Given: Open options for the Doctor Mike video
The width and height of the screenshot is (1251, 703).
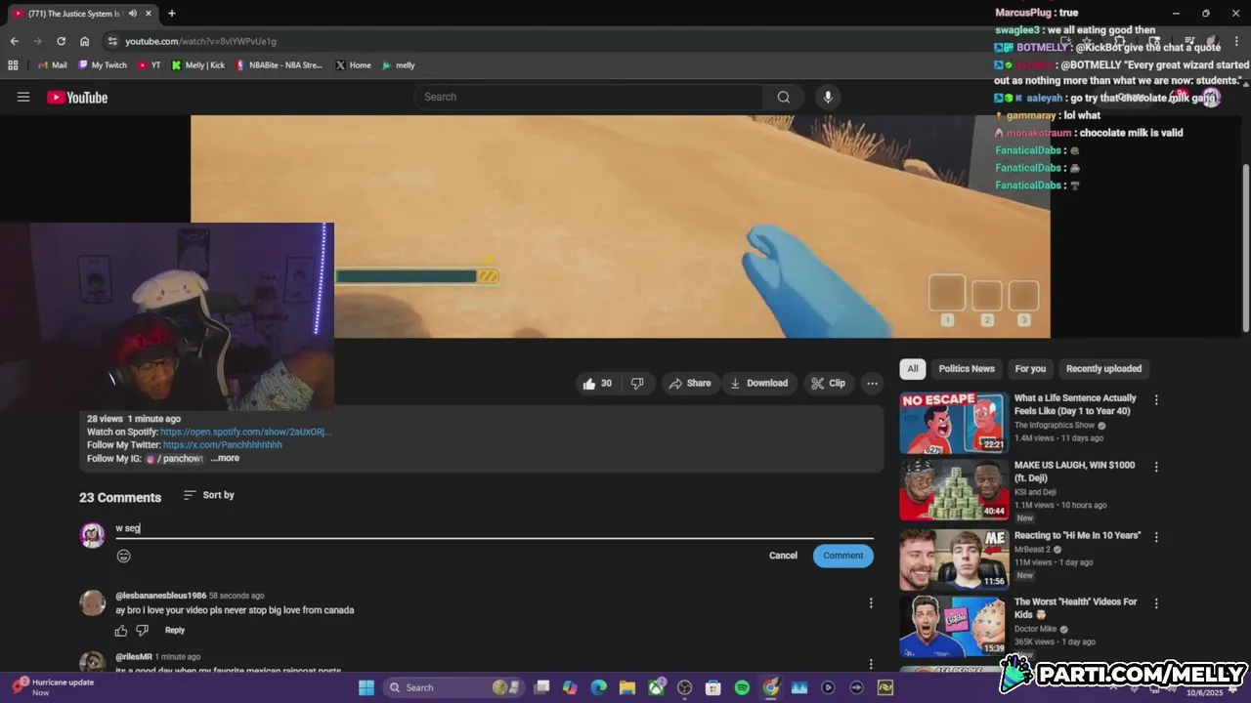Looking at the screenshot, I should [1156, 603].
